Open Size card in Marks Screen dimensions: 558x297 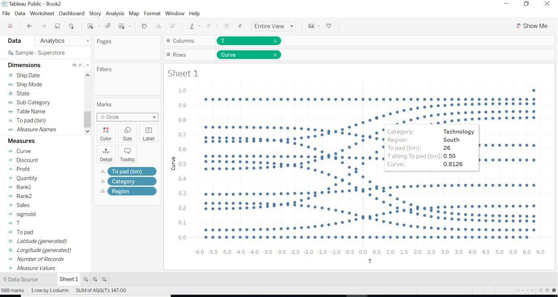[127, 133]
